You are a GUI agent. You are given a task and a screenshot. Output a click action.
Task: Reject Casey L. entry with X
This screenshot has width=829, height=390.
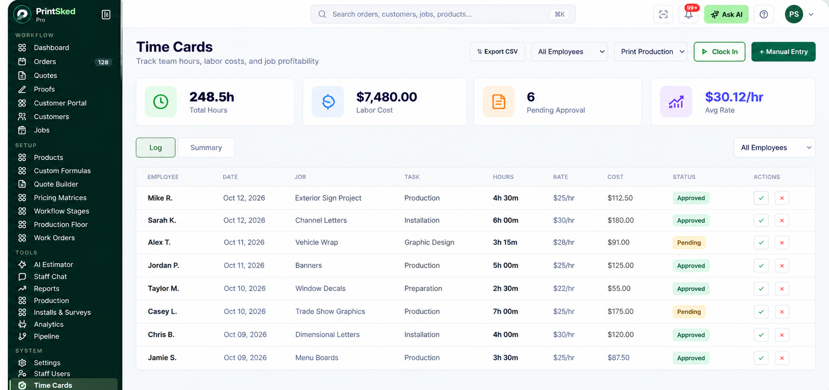point(782,312)
